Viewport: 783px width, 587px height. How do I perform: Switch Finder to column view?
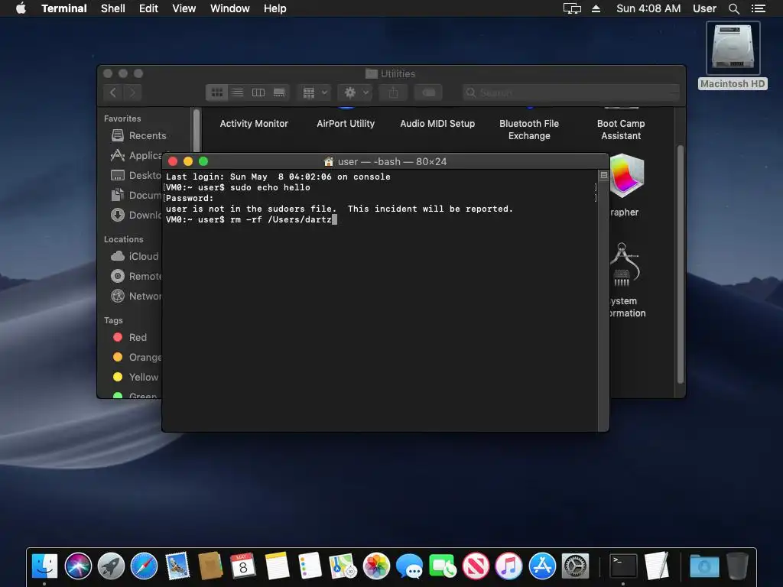pos(258,92)
